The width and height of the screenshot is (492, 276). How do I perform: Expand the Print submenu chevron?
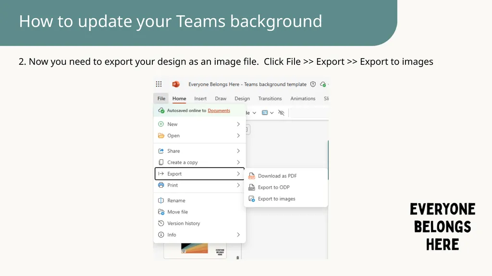[x=238, y=185]
